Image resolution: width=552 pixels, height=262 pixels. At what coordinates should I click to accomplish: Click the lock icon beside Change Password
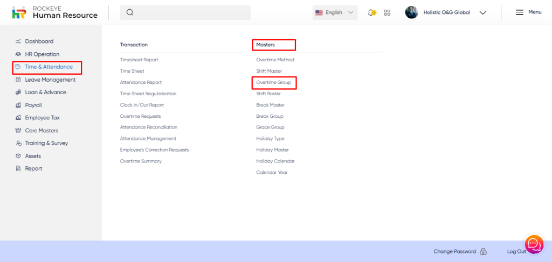[x=483, y=252]
